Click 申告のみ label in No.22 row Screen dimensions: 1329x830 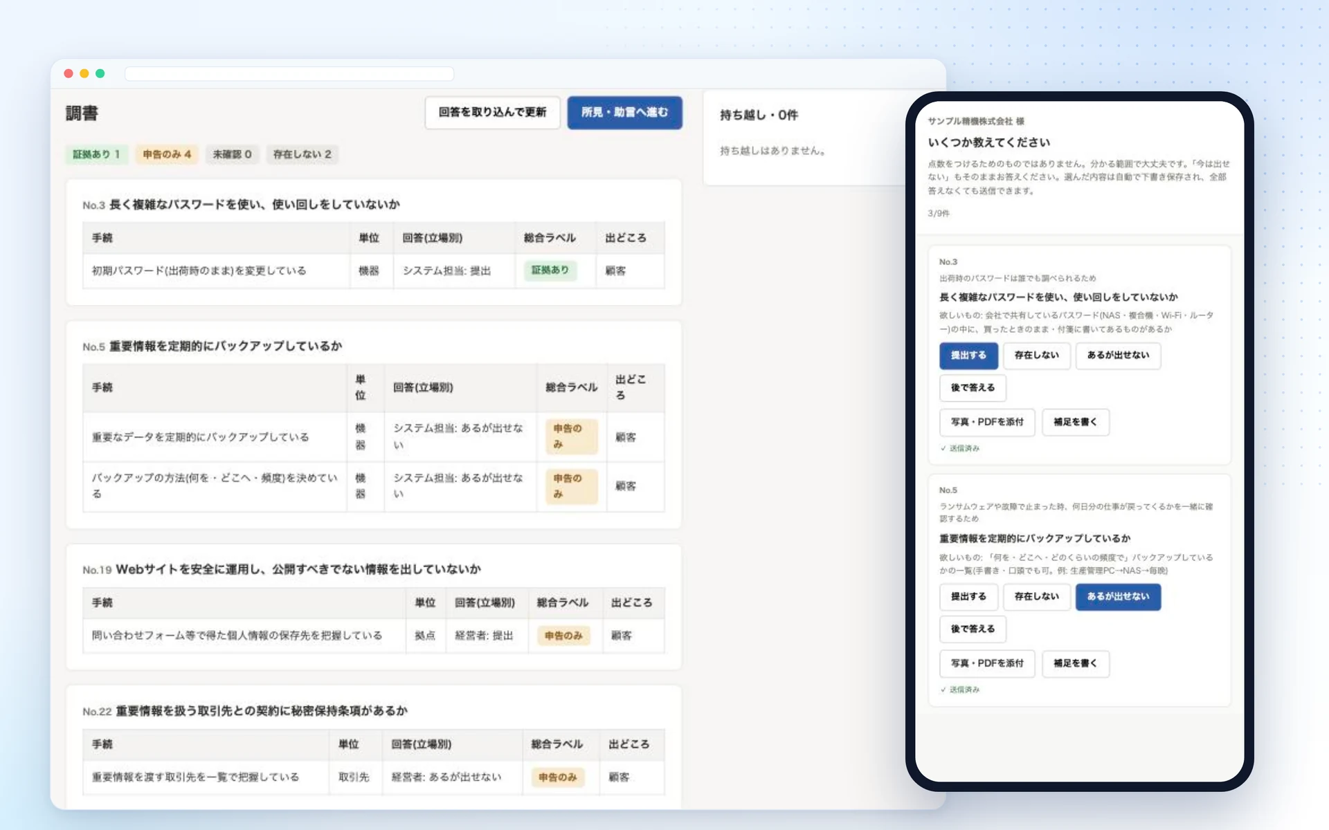[x=558, y=777]
